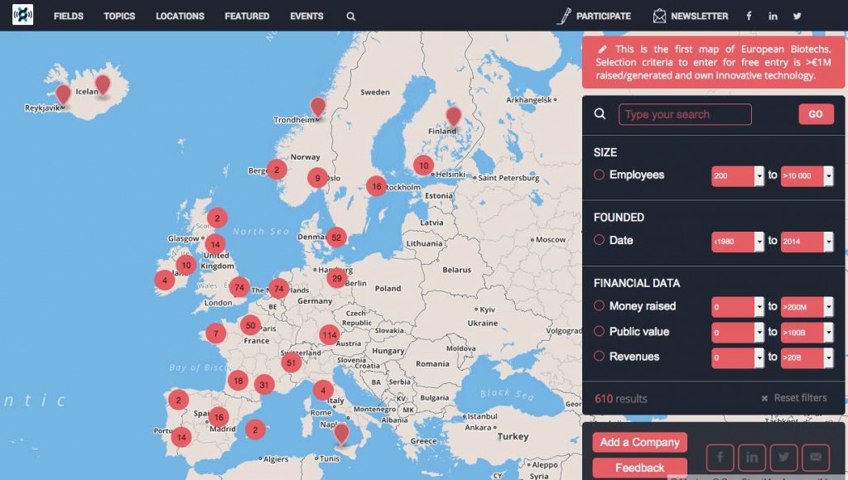Open the 16 cluster marker at Stockholm

click(377, 186)
